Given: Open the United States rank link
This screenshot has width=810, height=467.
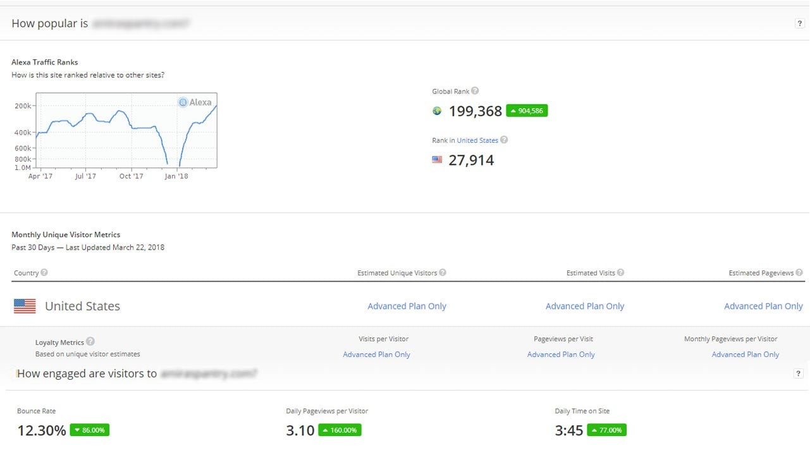Looking at the screenshot, I should [x=476, y=140].
